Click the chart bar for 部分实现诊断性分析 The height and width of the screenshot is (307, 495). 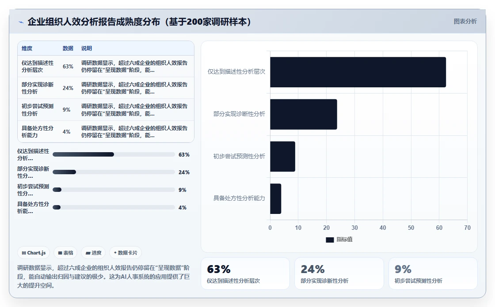click(x=303, y=114)
